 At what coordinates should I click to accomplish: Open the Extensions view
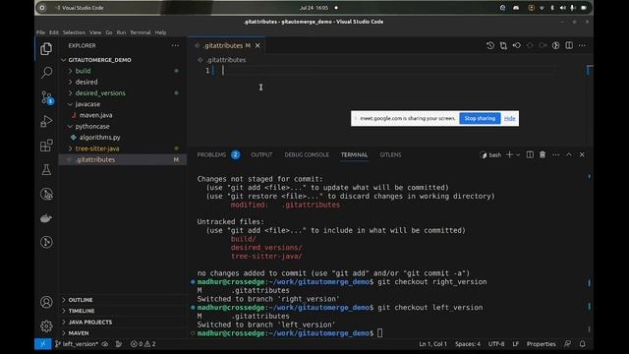click(x=46, y=146)
